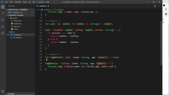
Task: Click the settings gear in right side window
Action: 166,14
